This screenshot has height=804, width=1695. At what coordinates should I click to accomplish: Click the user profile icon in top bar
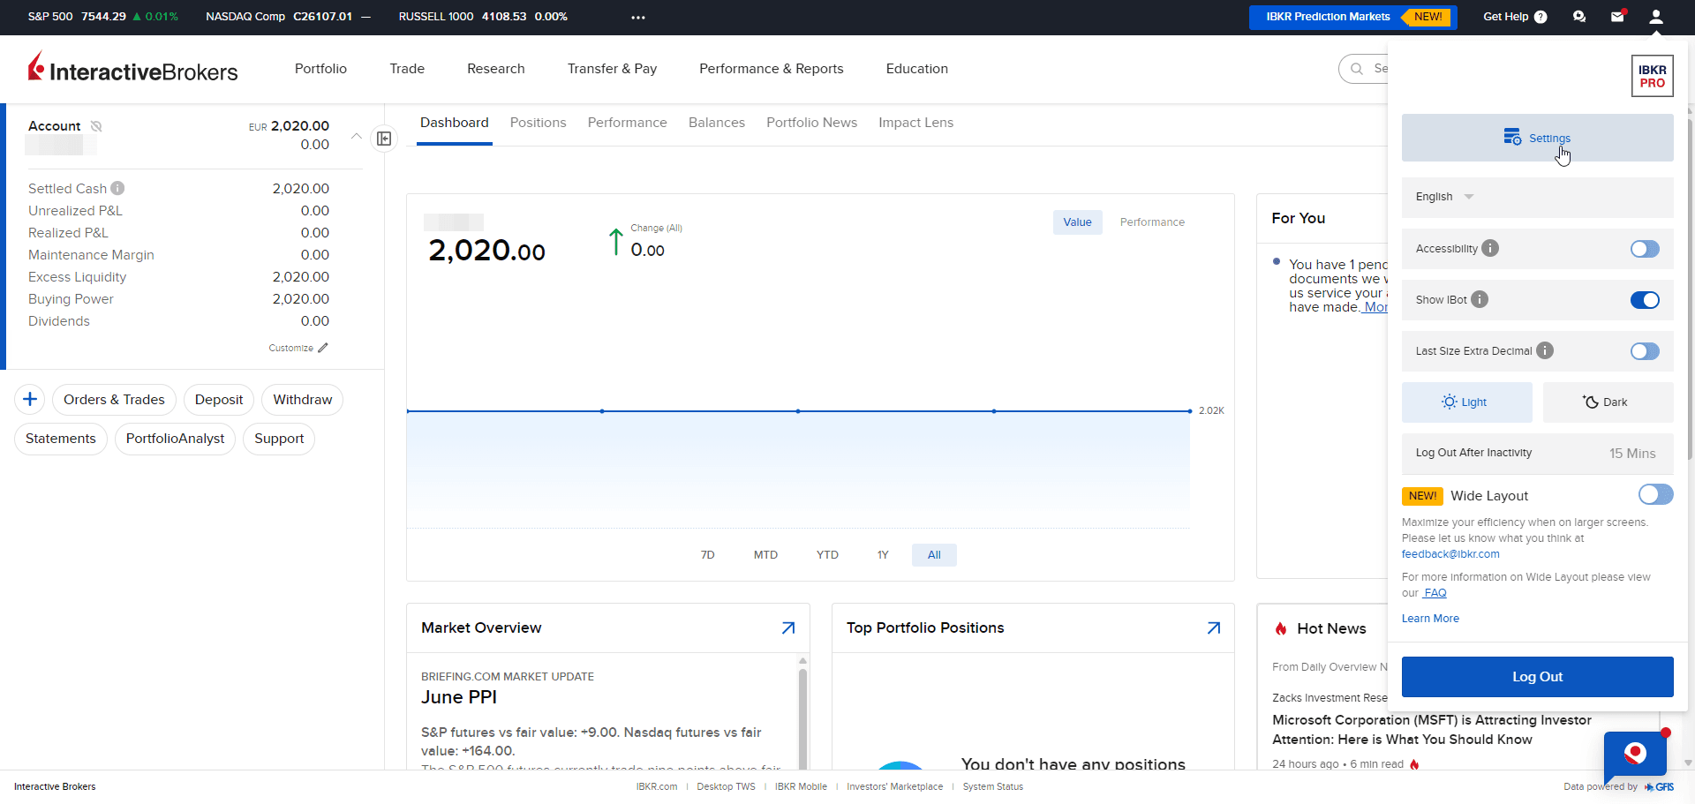[1655, 17]
